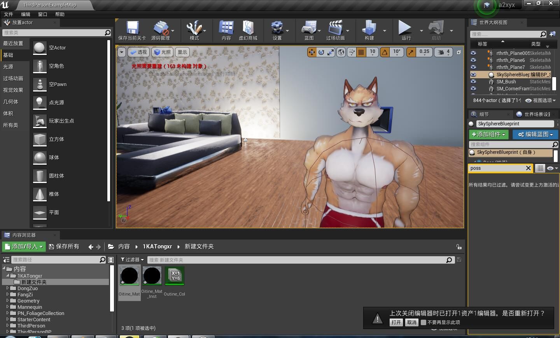Place Player Start icon
Viewport: 560px width, 338px height.
coord(40,121)
